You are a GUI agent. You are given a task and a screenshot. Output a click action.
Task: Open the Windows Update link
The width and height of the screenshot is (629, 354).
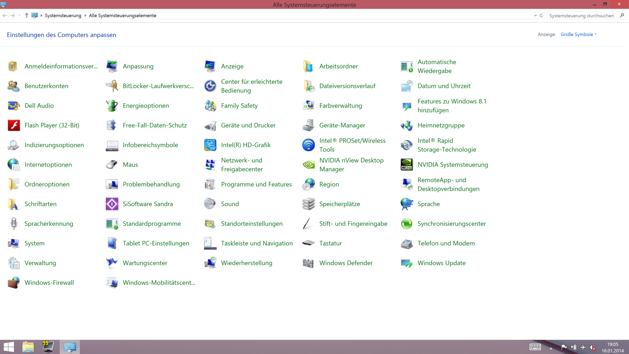[x=441, y=263]
